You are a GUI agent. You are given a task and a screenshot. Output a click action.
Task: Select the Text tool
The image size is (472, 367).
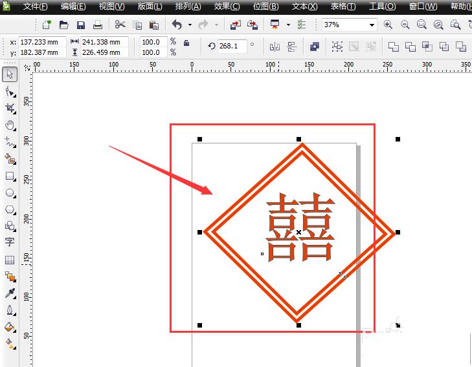point(10,242)
